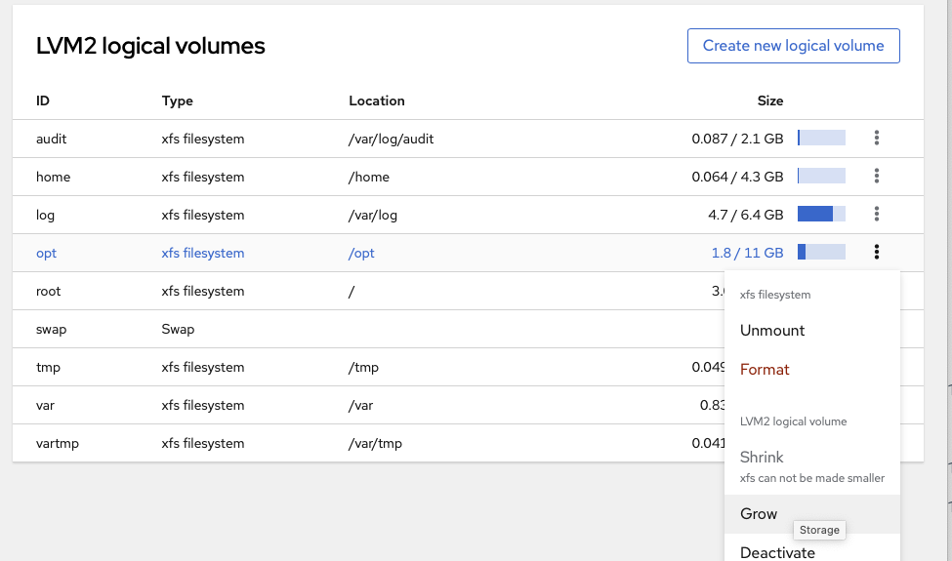The width and height of the screenshot is (952, 561).
Task: Open the opt logical volume link
Action: click(47, 254)
